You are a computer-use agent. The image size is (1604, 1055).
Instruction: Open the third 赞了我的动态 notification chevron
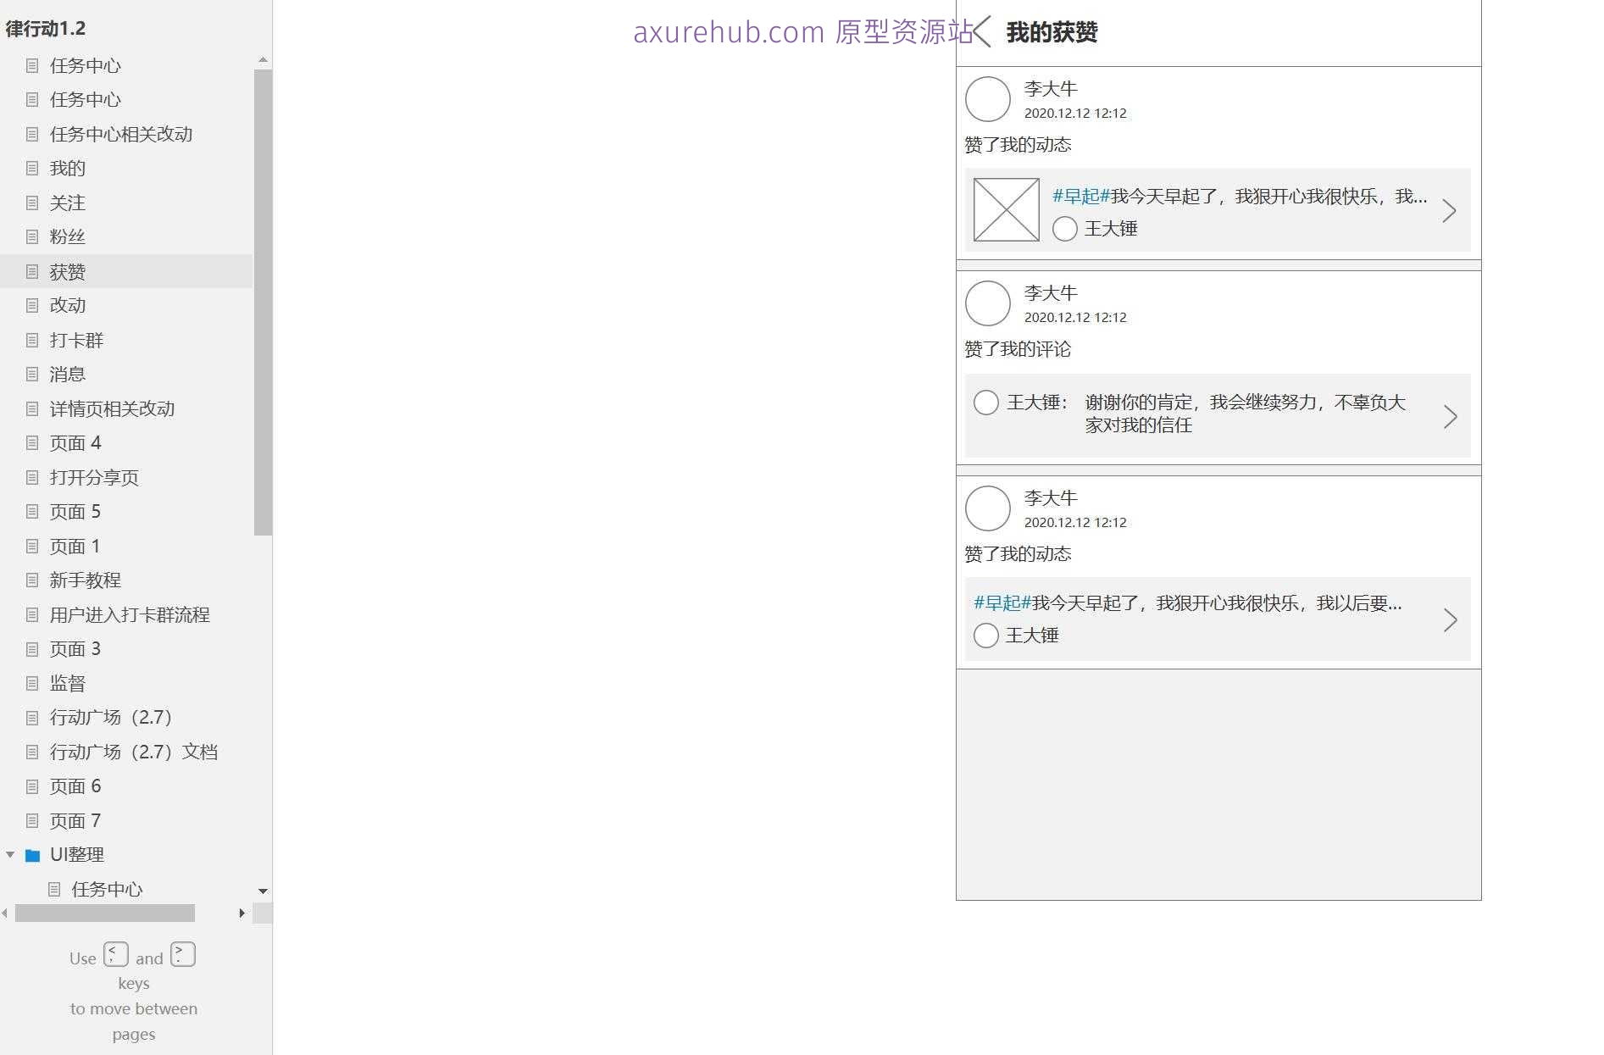tap(1450, 620)
